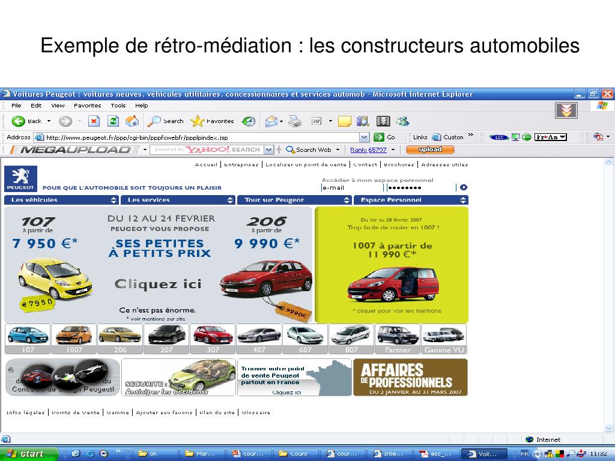Screen dimensions: 615x461
Task: Open the Accueil link
Action: coord(206,164)
